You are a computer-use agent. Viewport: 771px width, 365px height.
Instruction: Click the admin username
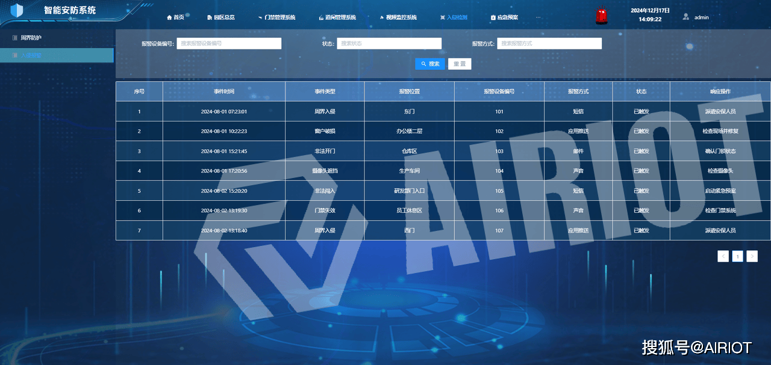coord(701,17)
